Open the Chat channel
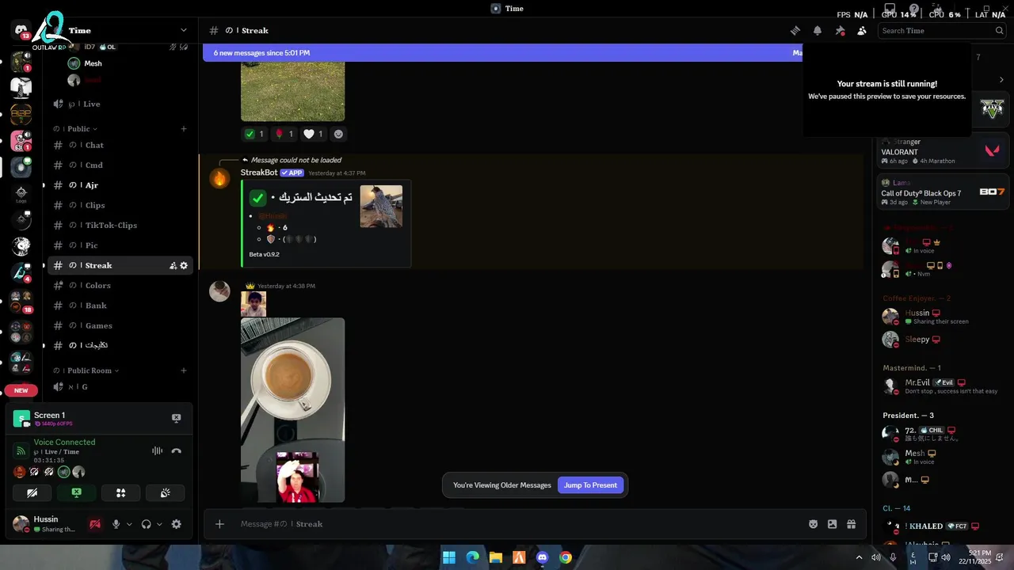Viewport: 1014px width, 570px height. [x=119, y=145]
